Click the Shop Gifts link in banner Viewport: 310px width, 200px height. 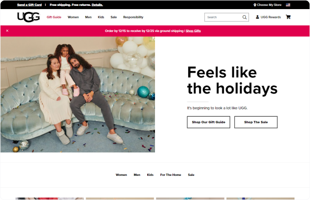pos(193,31)
